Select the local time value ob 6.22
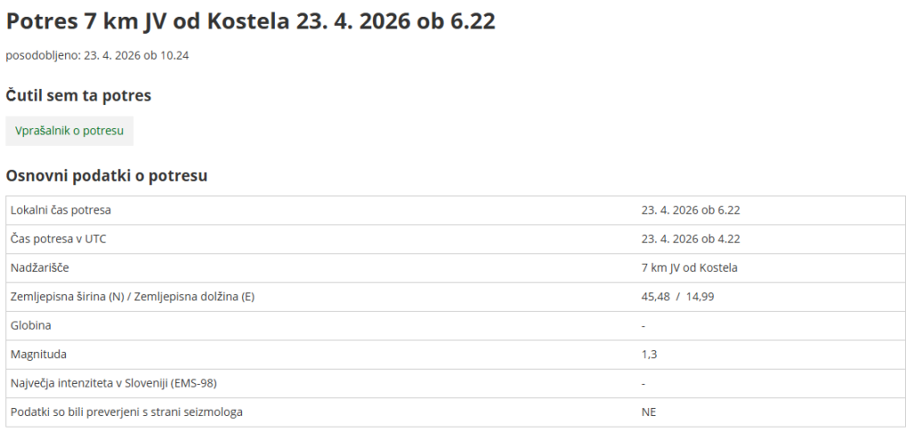Image resolution: width=914 pixels, height=432 pixels. click(x=691, y=210)
